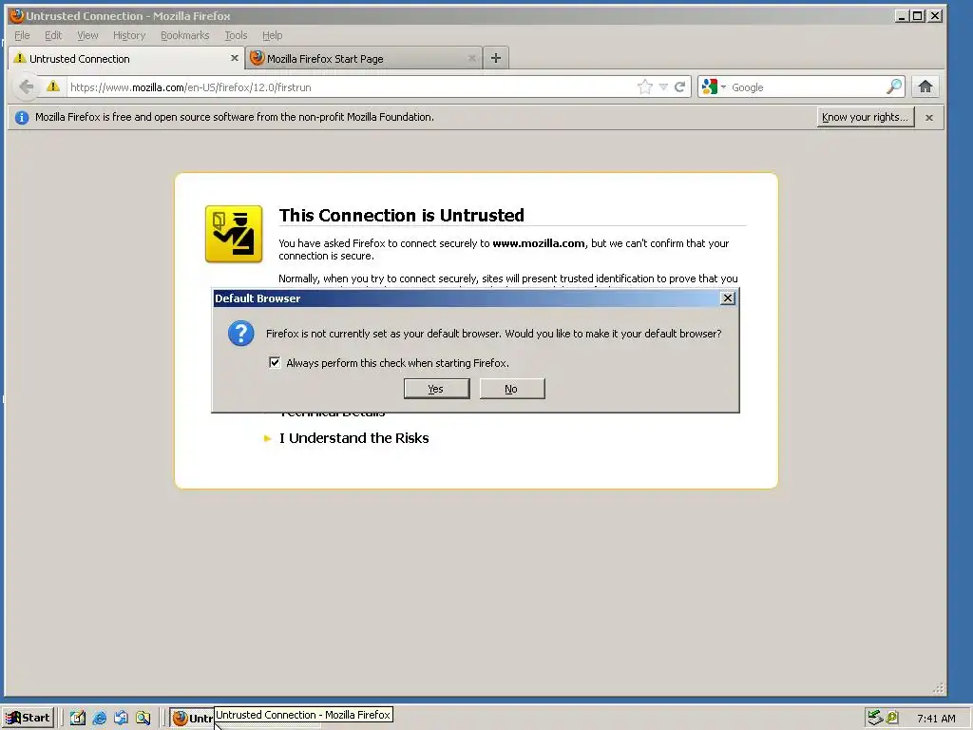Go to the Home page

click(925, 86)
